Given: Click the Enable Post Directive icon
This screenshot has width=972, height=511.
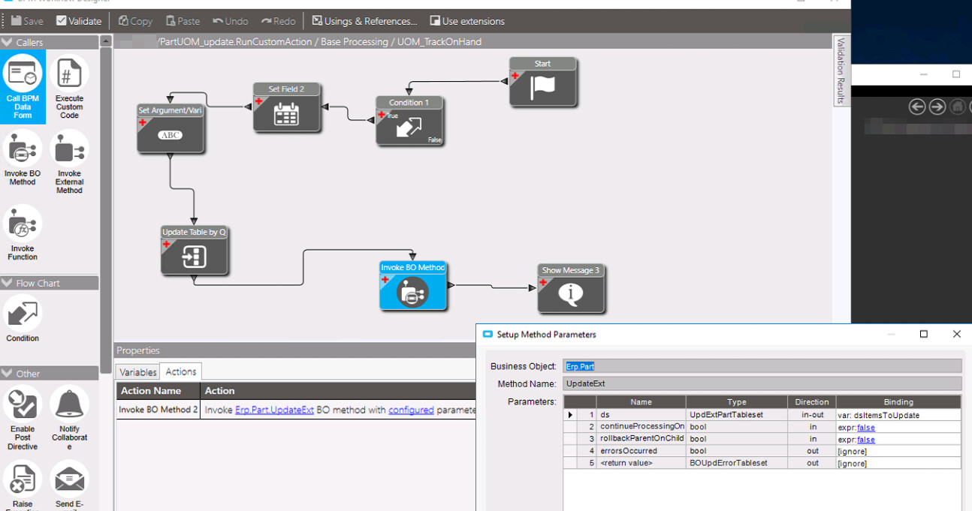Looking at the screenshot, I should pos(23,405).
